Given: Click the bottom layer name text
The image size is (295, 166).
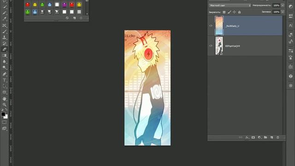Looking at the screenshot, I should 232,46.
